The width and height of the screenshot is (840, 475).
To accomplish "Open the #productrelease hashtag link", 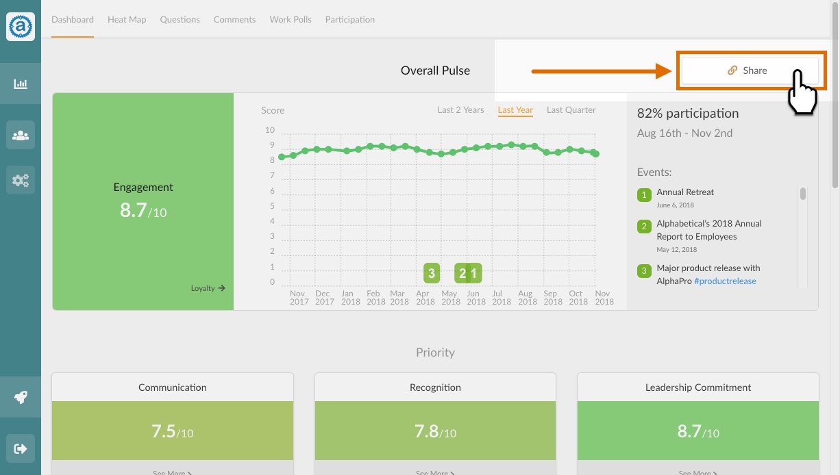I will tap(725, 281).
